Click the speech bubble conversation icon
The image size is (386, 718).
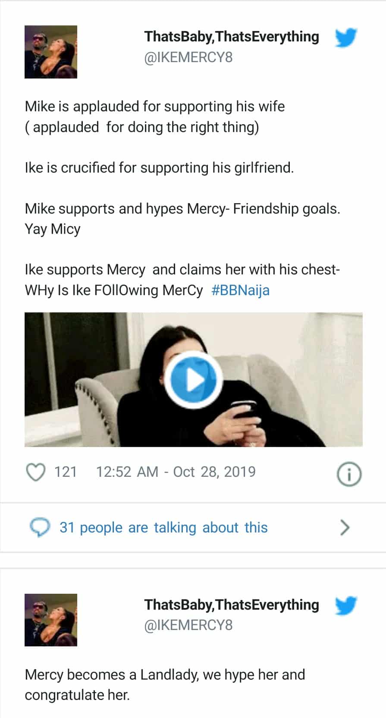pos(40,527)
